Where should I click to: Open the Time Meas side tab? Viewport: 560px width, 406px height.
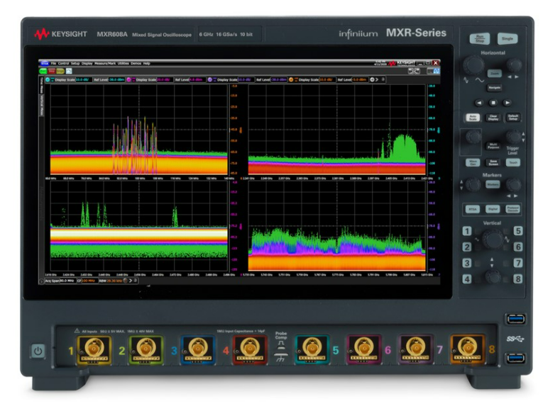point(41,86)
